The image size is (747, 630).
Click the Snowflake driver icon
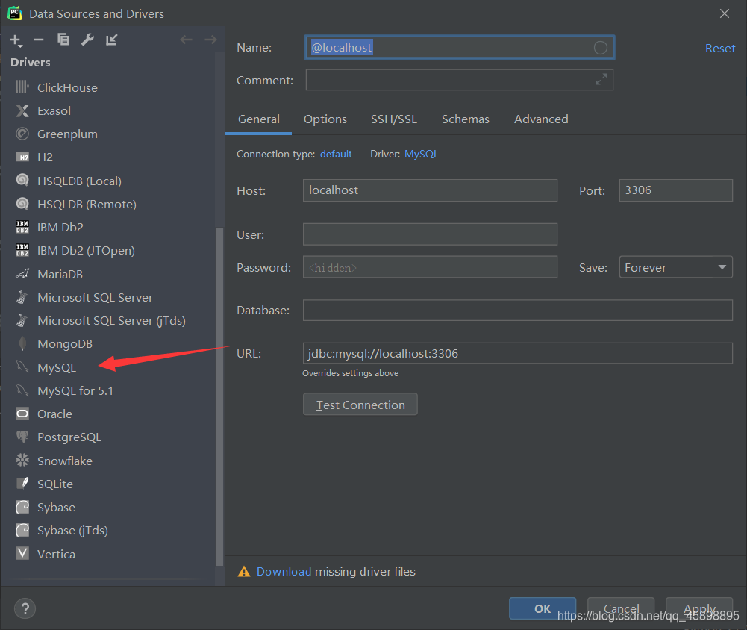click(22, 460)
